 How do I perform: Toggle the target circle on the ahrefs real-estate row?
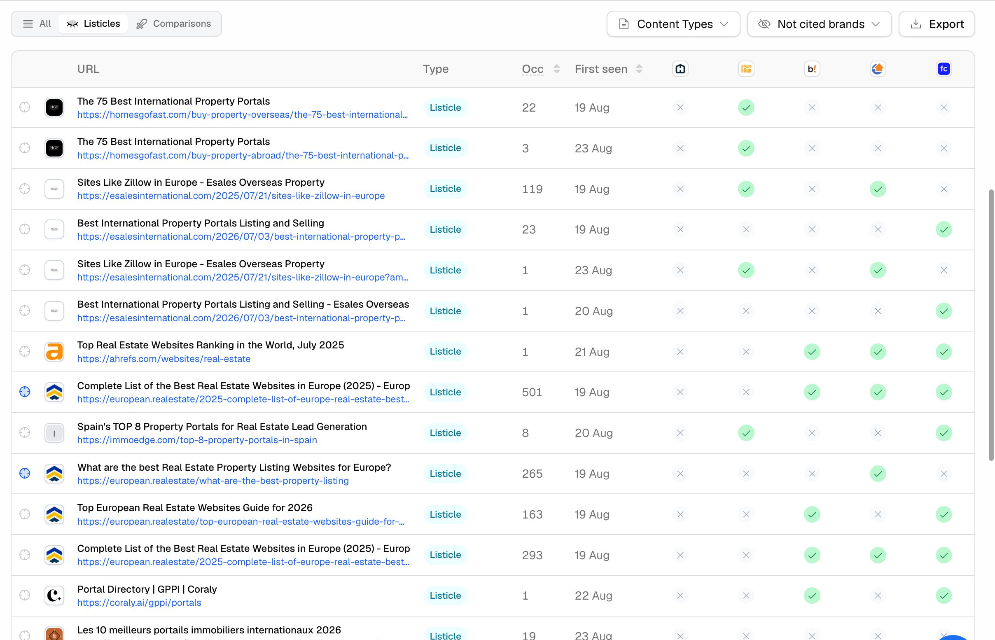25,352
